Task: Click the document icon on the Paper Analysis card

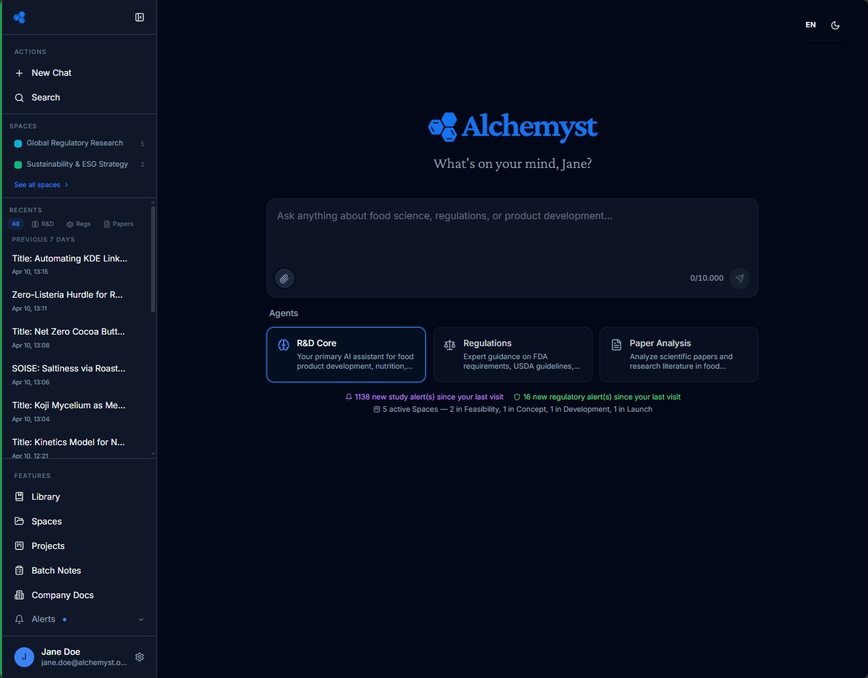Action: [616, 345]
